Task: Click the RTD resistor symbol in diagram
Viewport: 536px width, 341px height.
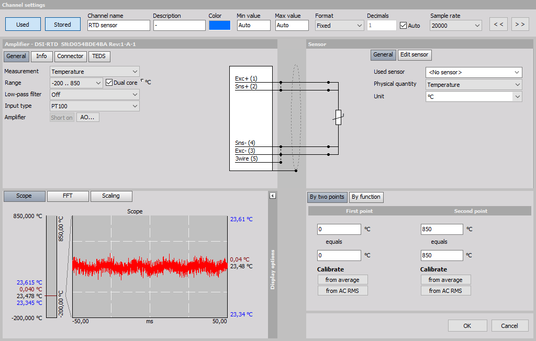Action: pyautogui.click(x=338, y=117)
